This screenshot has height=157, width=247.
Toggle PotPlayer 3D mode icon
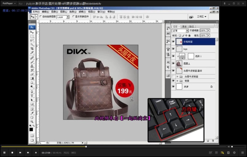(x=216, y=152)
